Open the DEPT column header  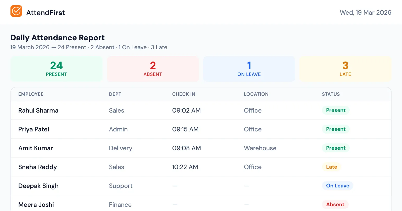coord(115,94)
